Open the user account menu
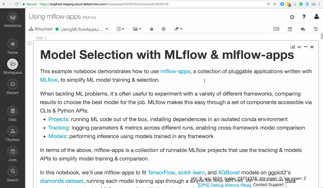 [316, 17]
